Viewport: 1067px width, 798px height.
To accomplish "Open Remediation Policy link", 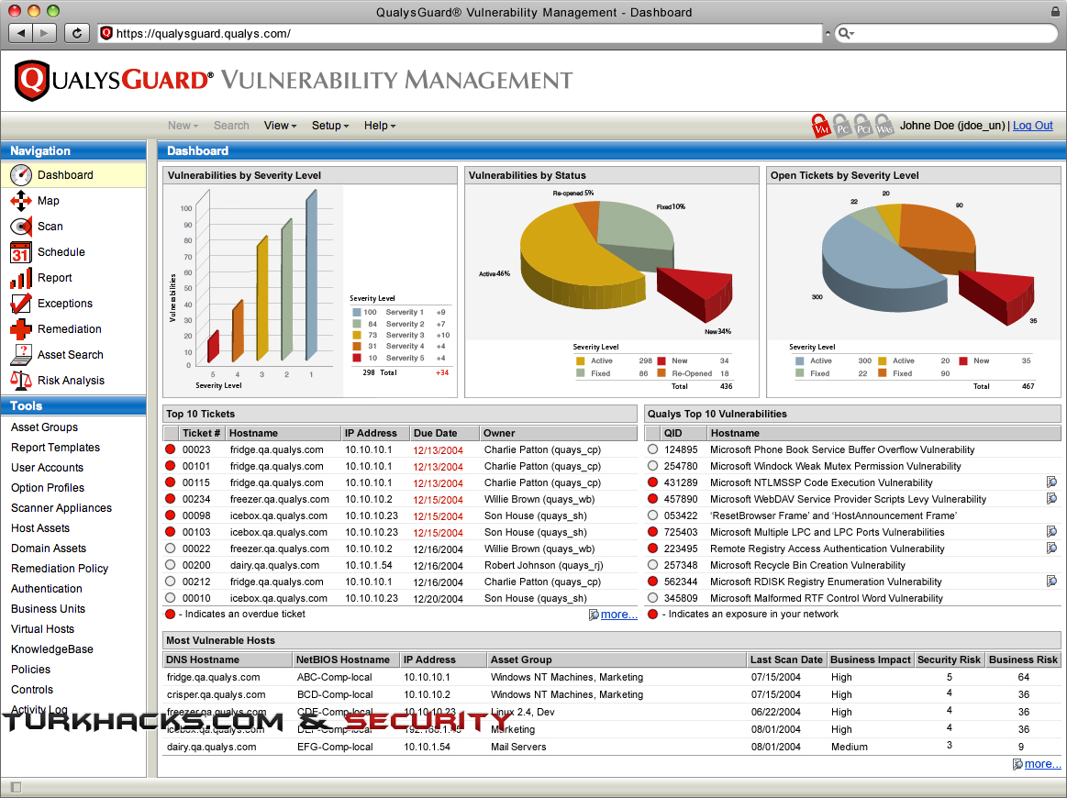I will coord(60,568).
